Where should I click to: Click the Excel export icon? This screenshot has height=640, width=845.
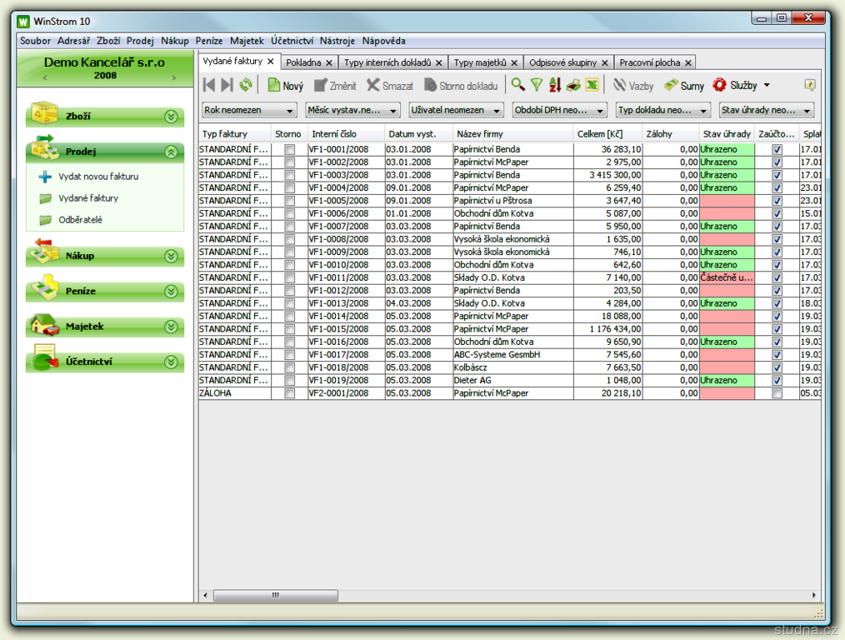point(592,85)
